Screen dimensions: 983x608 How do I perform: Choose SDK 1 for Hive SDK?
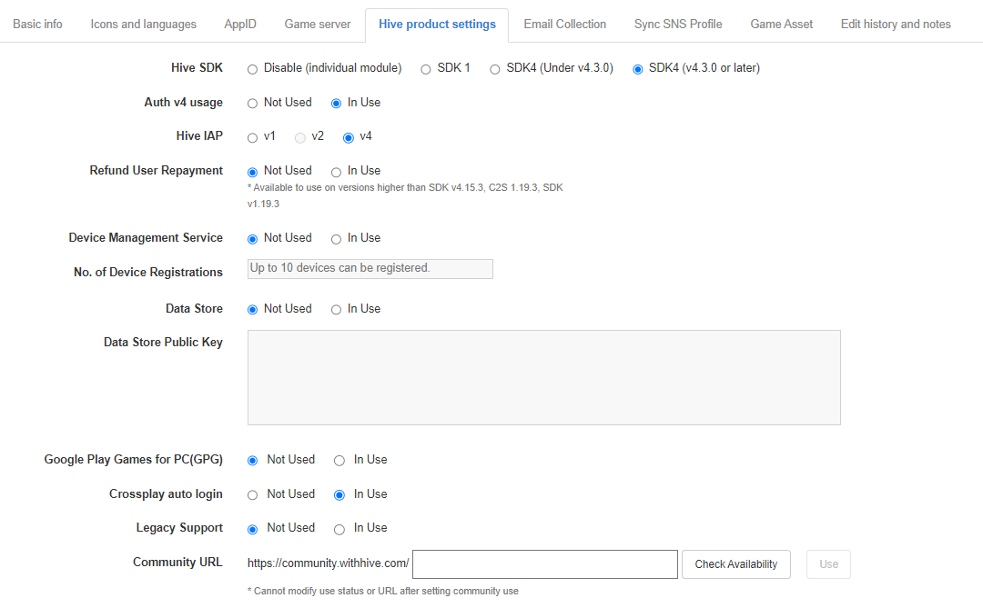426,69
